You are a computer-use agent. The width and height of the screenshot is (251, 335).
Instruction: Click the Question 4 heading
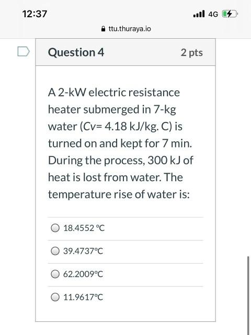(76, 52)
